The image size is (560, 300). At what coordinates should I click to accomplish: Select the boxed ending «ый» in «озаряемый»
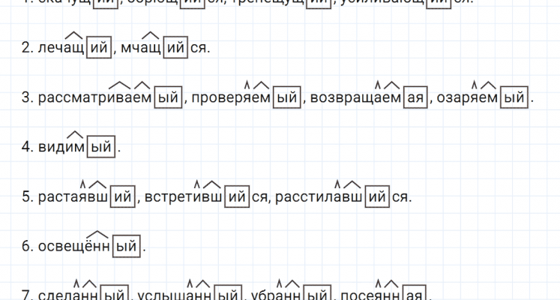coord(514,99)
